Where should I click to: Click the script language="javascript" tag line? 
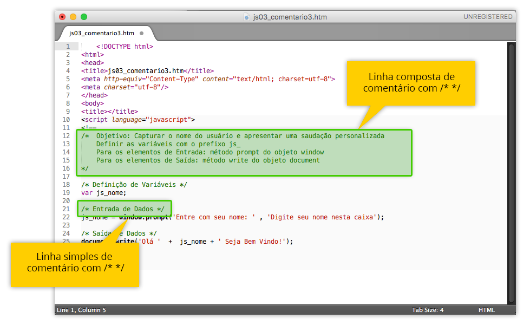138,120
